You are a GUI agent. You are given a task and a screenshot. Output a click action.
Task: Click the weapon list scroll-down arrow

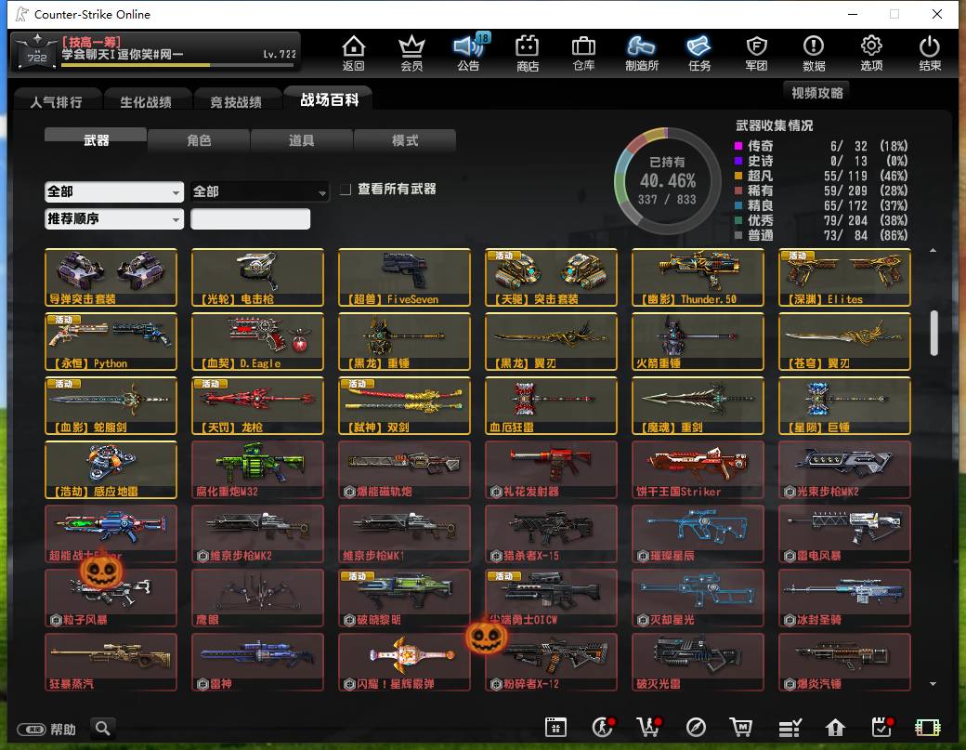click(x=933, y=683)
